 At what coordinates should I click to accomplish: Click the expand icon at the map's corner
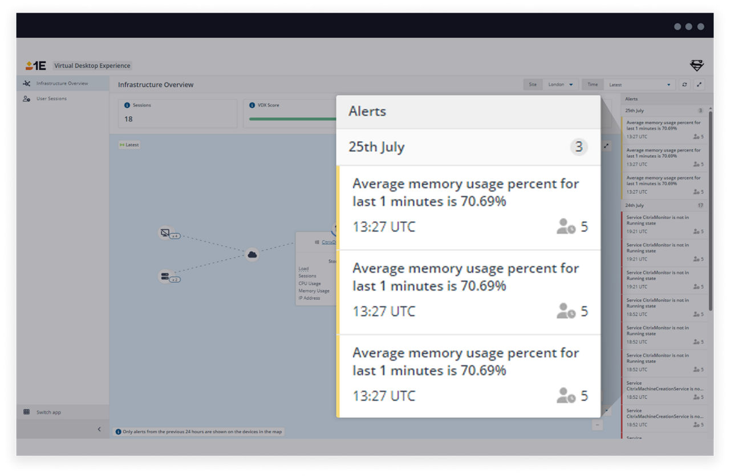606,146
